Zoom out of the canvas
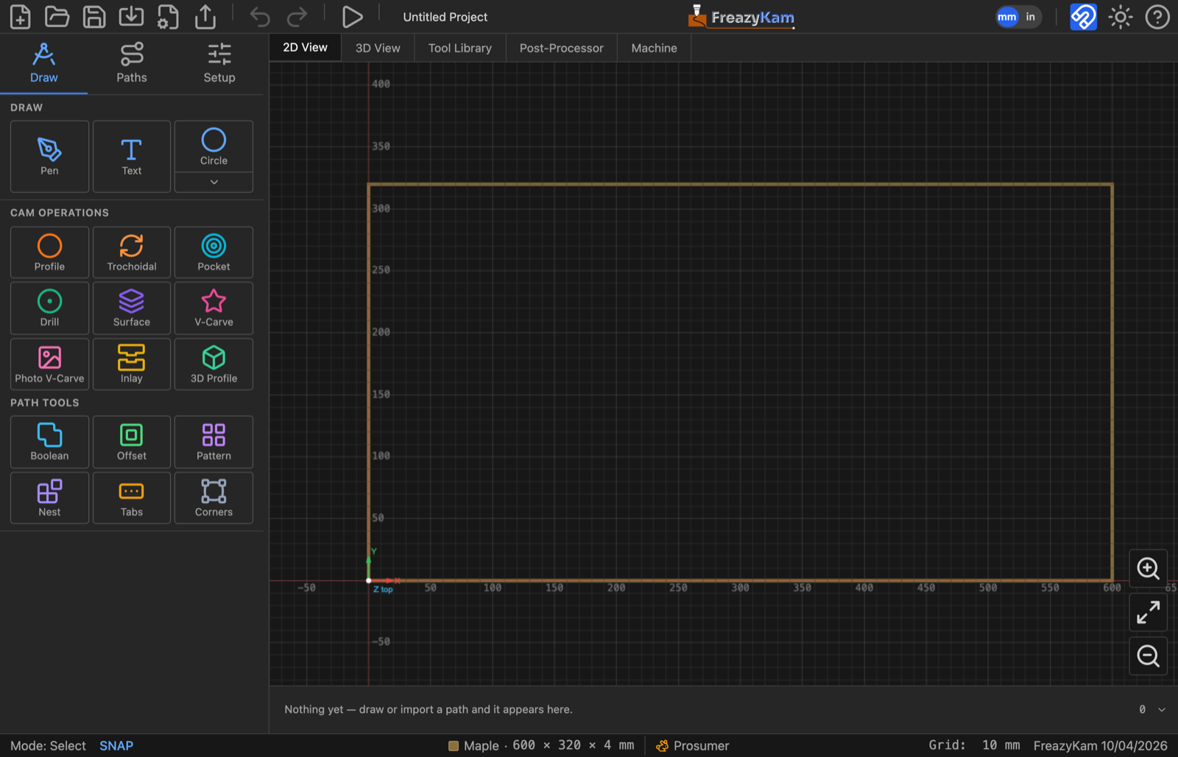 tap(1149, 655)
